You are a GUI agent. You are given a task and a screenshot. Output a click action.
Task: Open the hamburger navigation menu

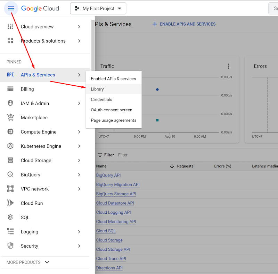pyautogui.click(x=11, y=8)
